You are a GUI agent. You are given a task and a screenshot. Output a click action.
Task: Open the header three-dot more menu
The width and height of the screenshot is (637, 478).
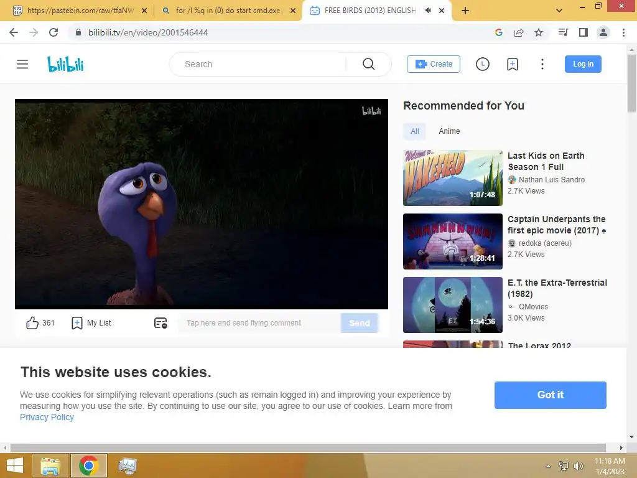coord(542,64)
